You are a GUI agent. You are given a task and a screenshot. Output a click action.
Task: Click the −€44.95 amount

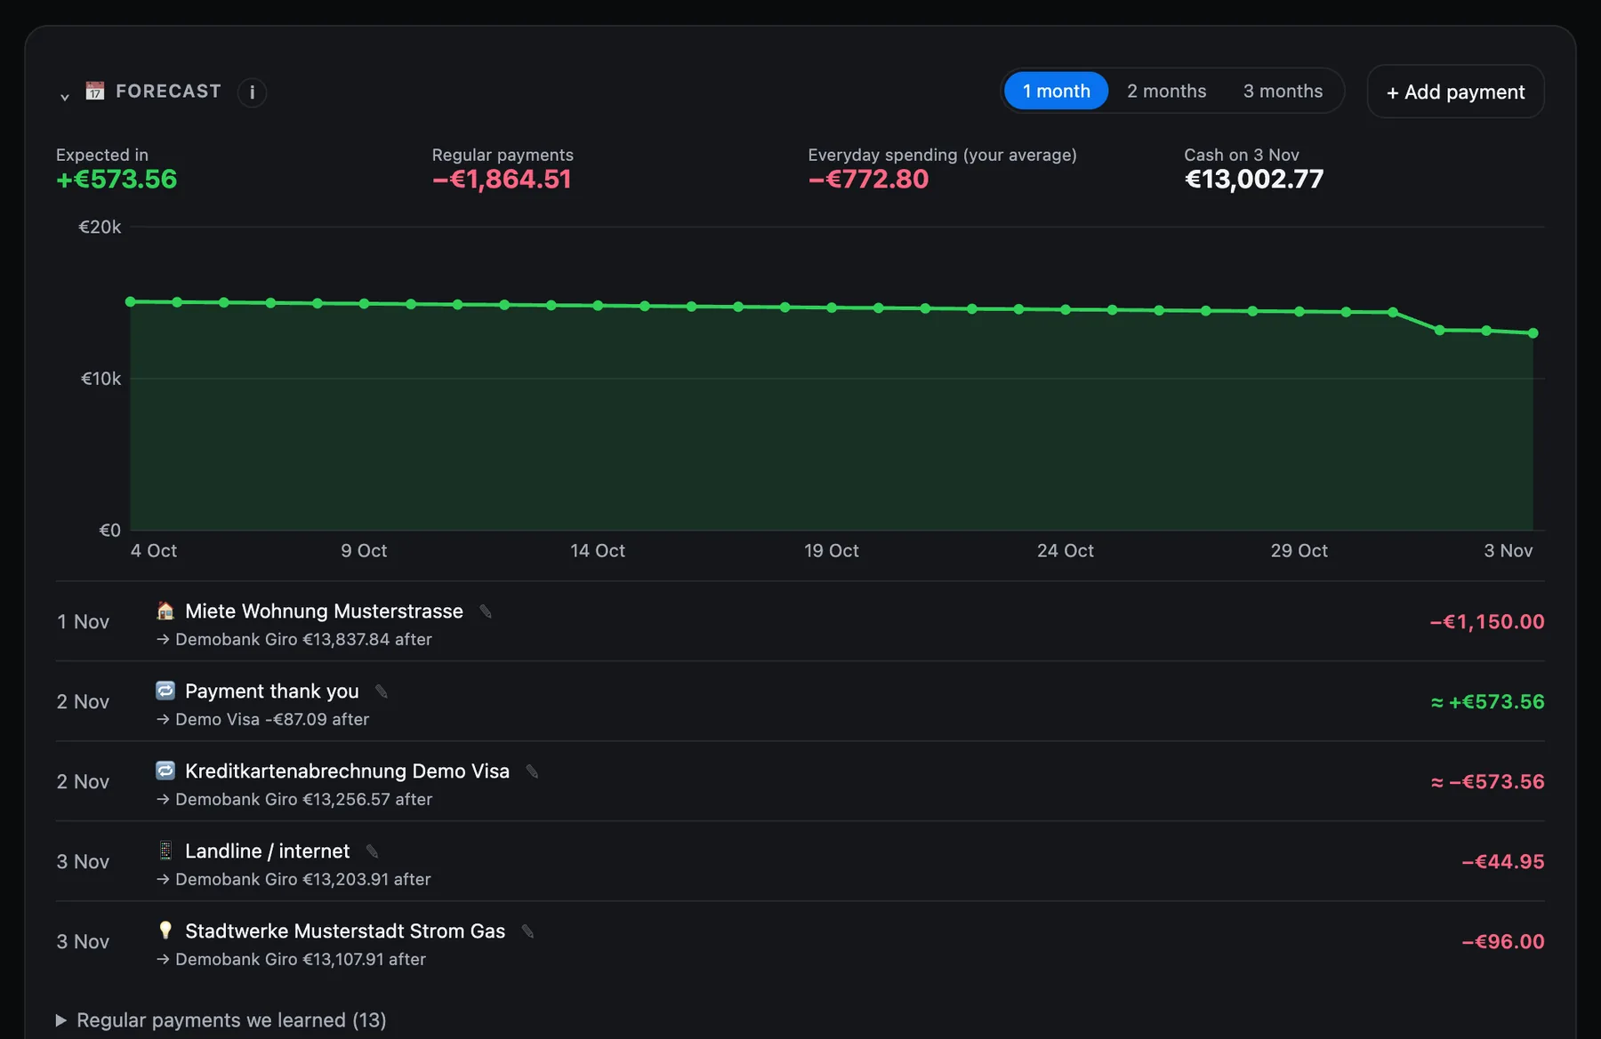pyautogui.click(x=1503, y=861)
